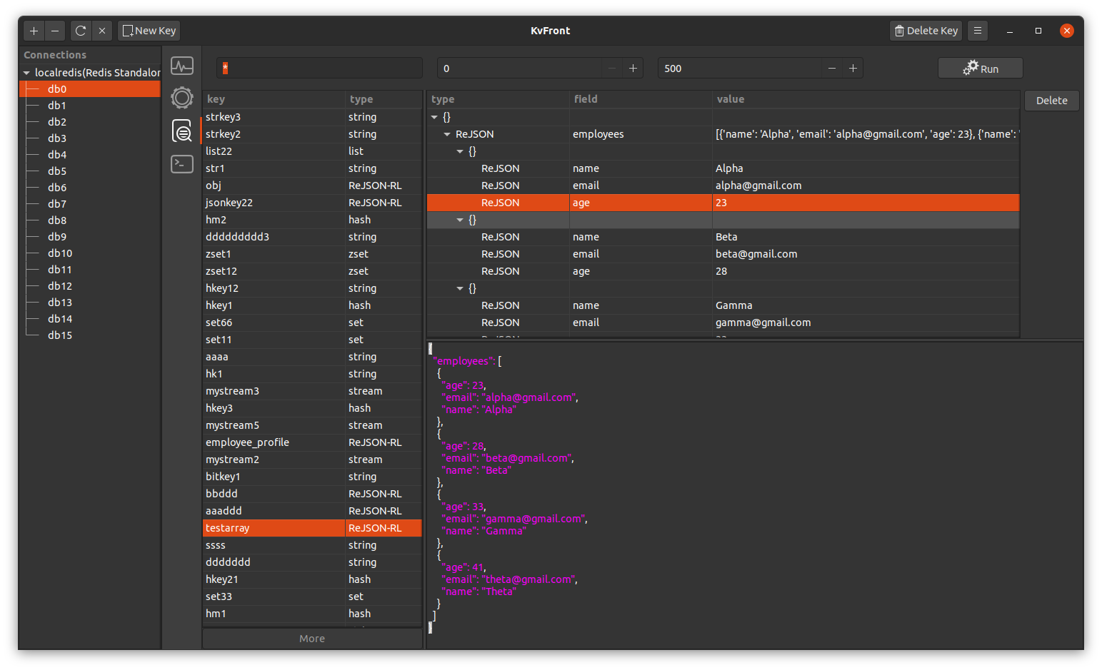
Task: Delete the selected key via Delete Key
Action: 926,31
